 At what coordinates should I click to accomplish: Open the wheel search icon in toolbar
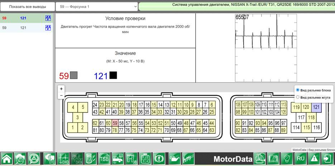[34, 159]
